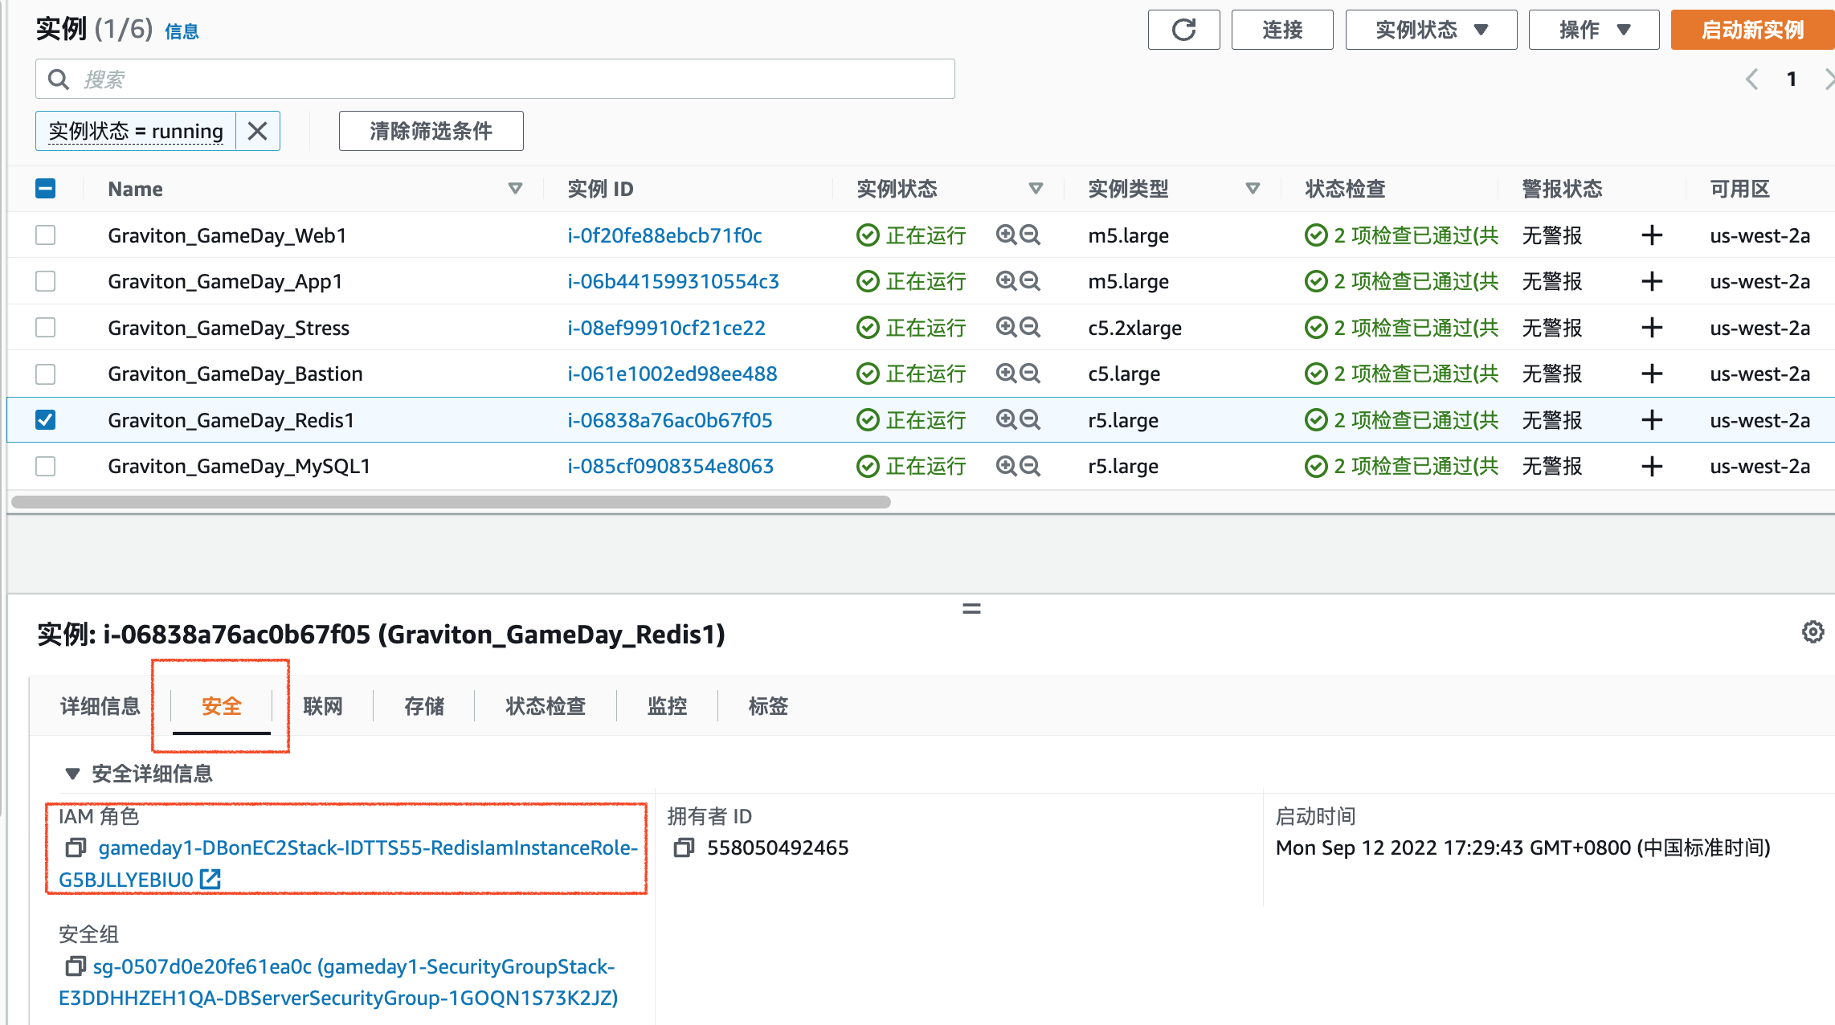
Task: Toggle the select-all header checkbox
Action: pyautogui.click(x=46, y=189)
